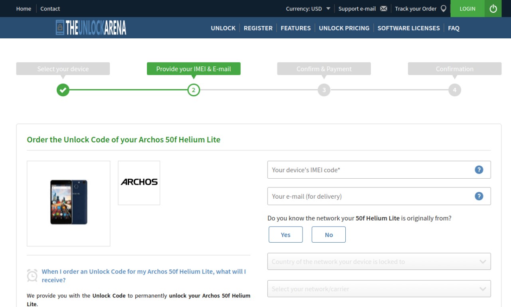
Task: Focus the device's IMEI code input field
Action: coord(379,169)
